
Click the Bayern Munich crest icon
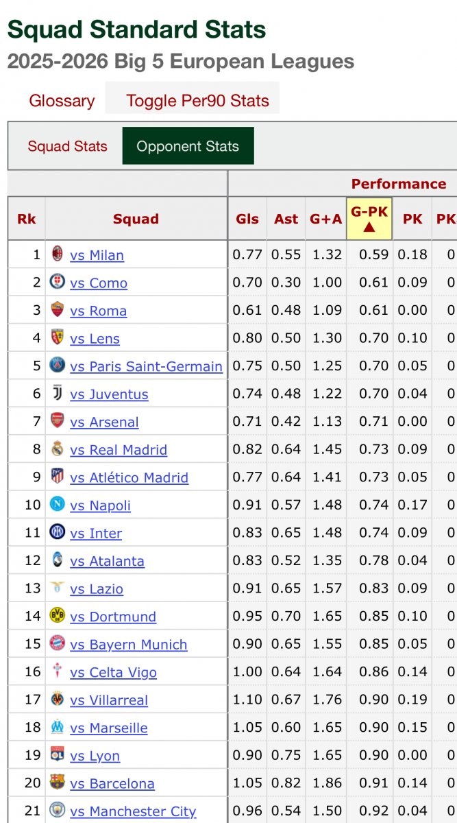(58, 644)
